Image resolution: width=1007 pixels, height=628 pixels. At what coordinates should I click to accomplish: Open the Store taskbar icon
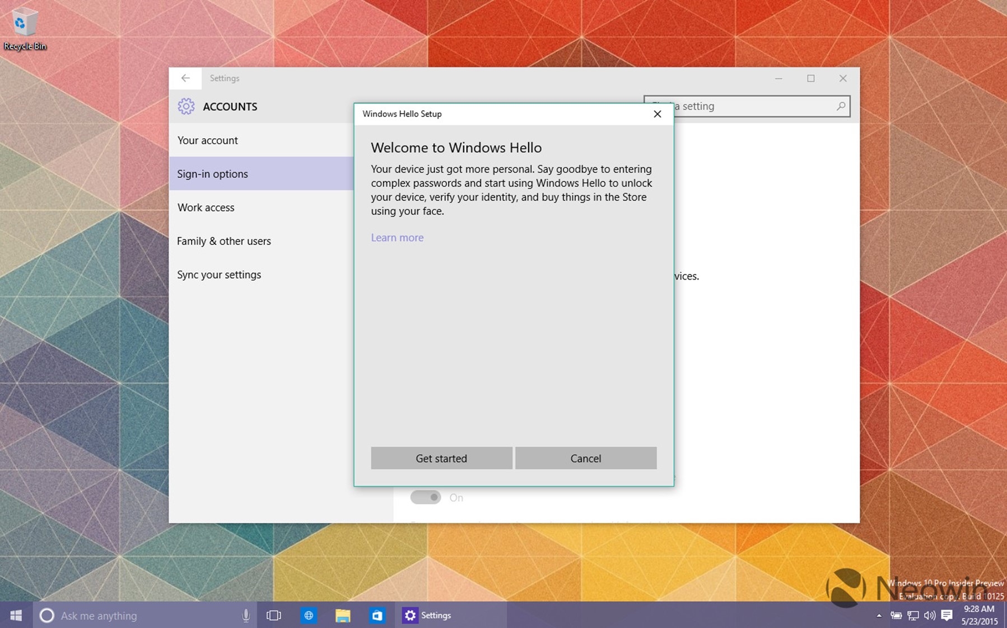377,615
